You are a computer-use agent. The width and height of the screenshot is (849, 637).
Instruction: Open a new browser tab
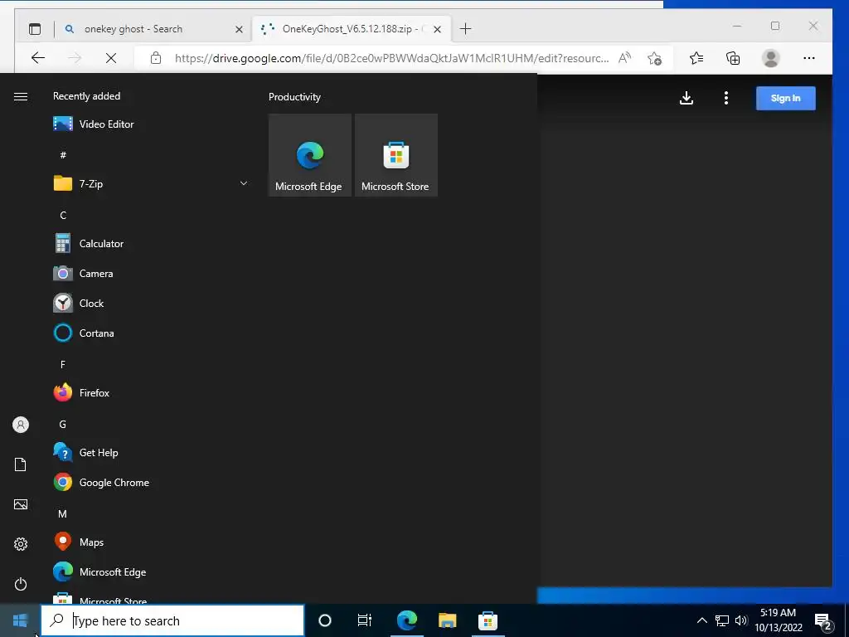point(466,29)
